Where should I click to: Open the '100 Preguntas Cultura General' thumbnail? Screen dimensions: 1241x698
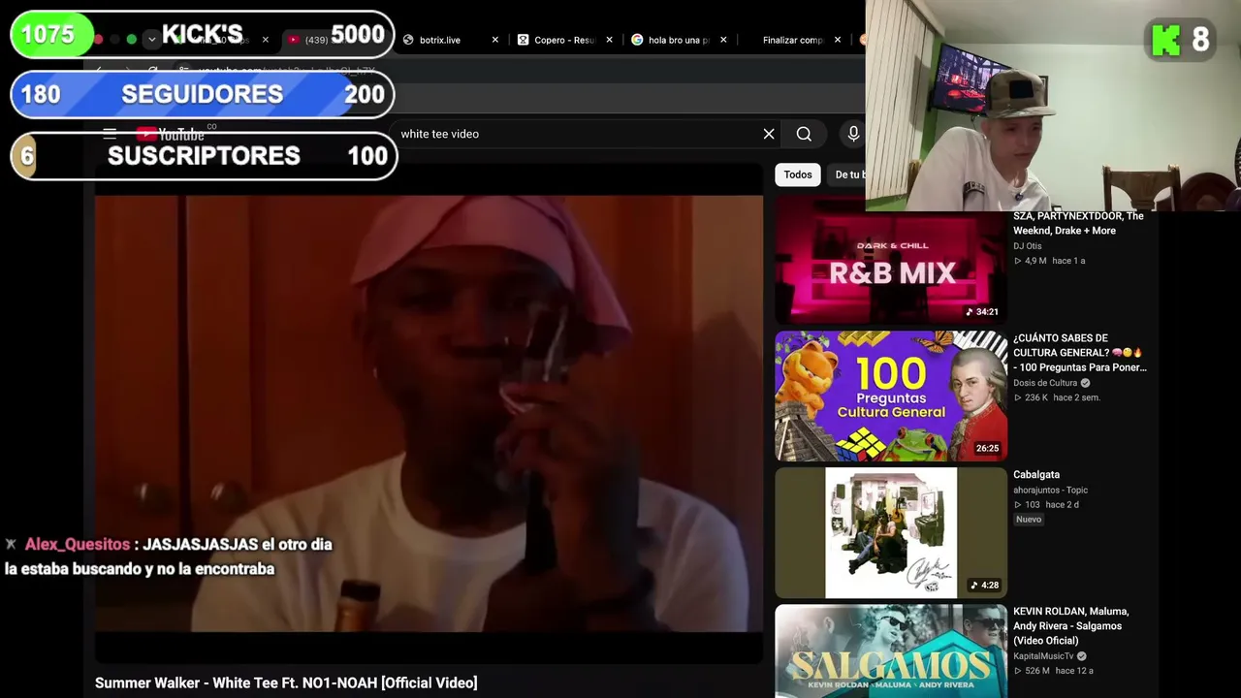coord(891,396)
